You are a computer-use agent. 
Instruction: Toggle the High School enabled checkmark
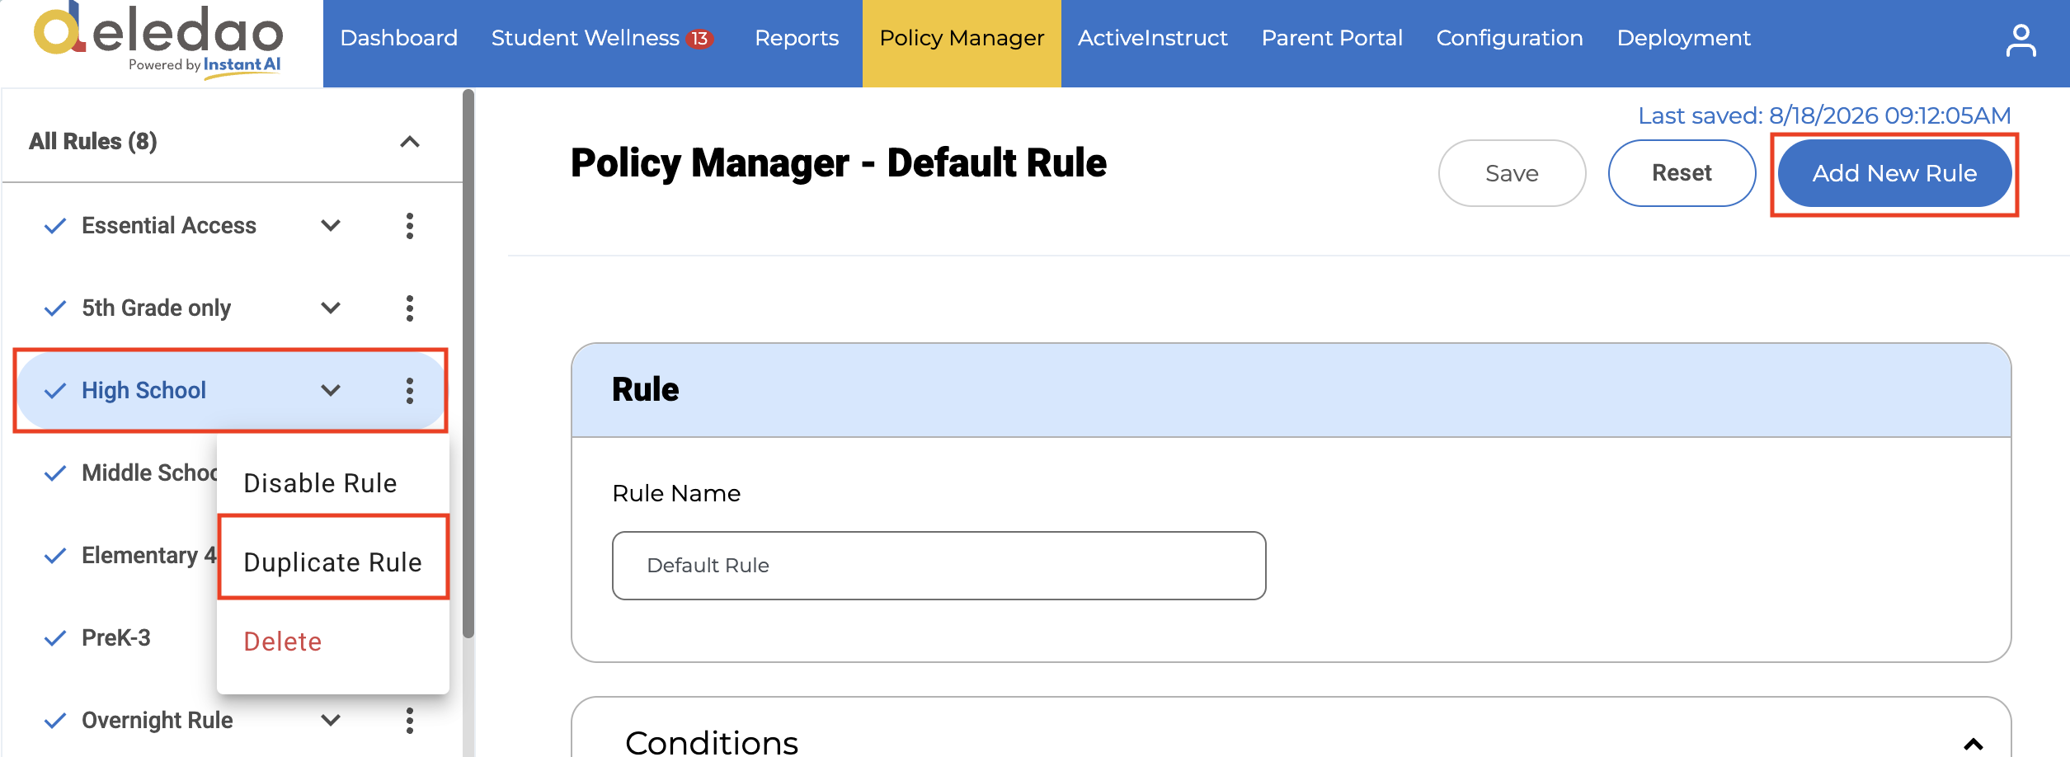point(55,391)
